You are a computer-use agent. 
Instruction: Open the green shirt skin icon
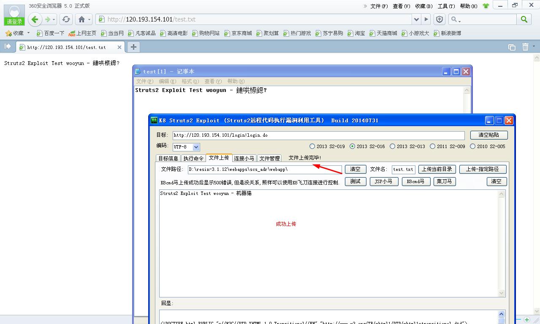486,6
